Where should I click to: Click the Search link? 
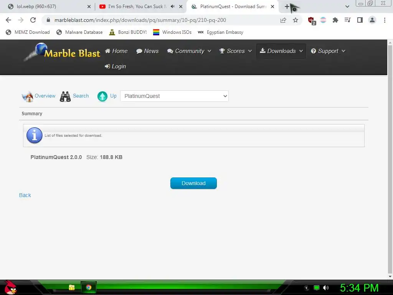tap(81, 96)
